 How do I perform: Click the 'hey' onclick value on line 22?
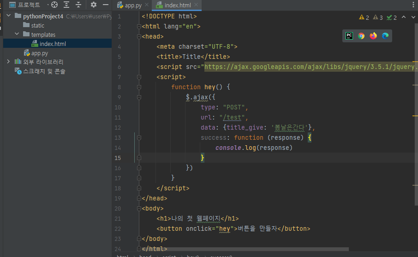(x=225, y=229)
